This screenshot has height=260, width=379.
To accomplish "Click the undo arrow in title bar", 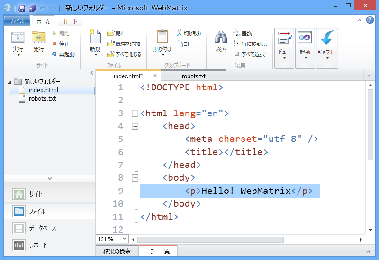I will coord(43,9).
